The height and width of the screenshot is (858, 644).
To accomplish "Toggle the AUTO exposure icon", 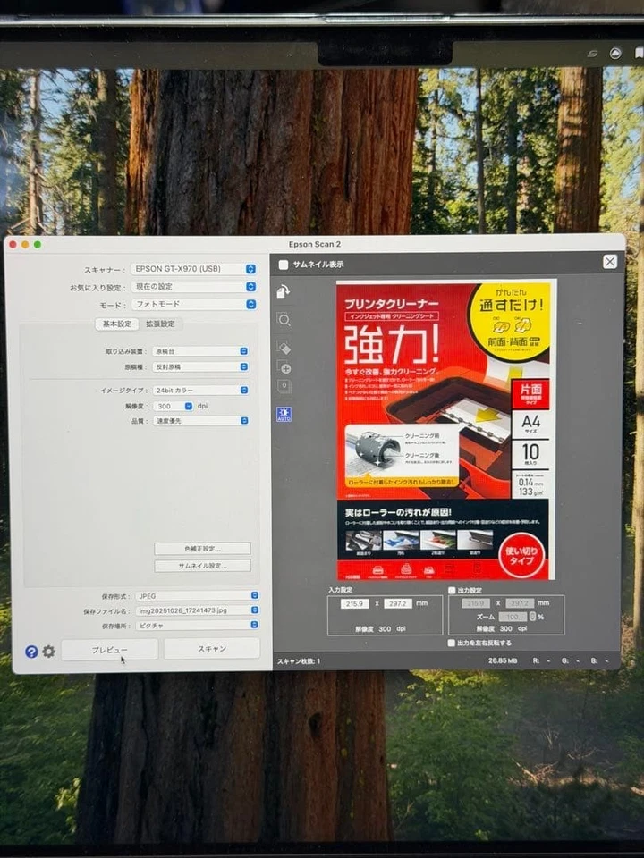I will [x=284, y=414].
